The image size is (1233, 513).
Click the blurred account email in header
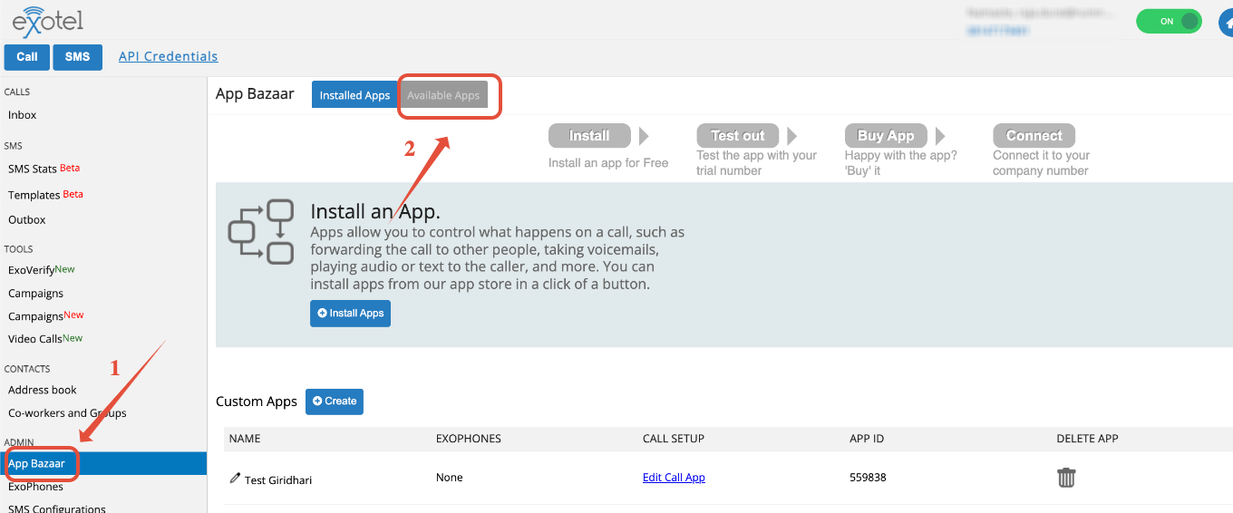click(x=1042, y=14)
